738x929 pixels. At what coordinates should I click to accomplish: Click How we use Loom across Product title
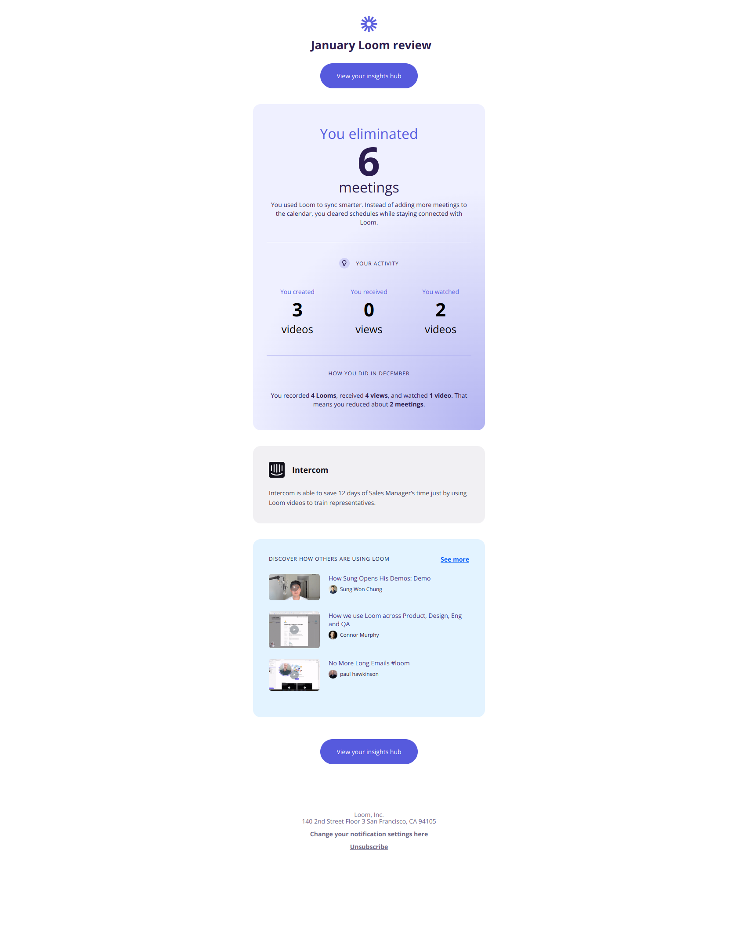point(395,620)
